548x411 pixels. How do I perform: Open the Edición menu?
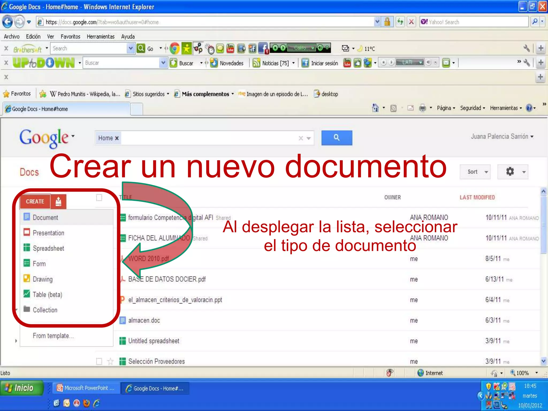coord(33,36)
